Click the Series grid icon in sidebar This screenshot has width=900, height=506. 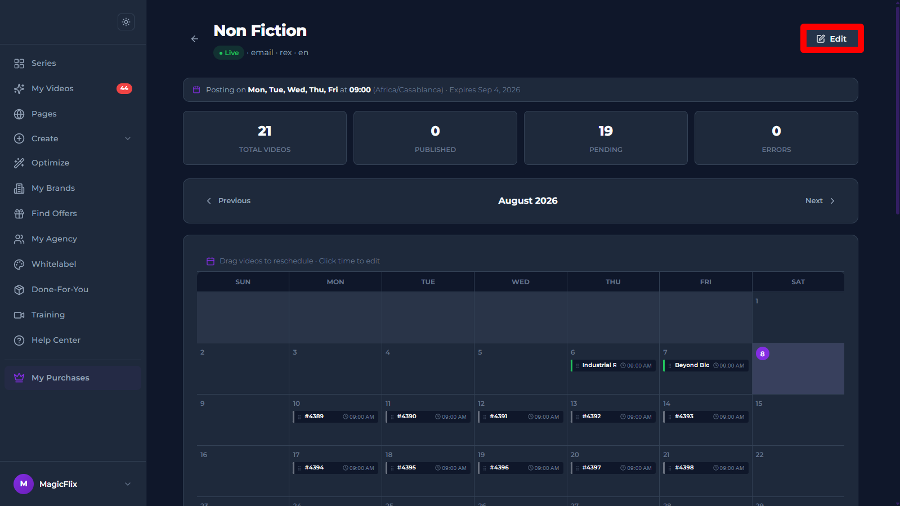(19, 64)
